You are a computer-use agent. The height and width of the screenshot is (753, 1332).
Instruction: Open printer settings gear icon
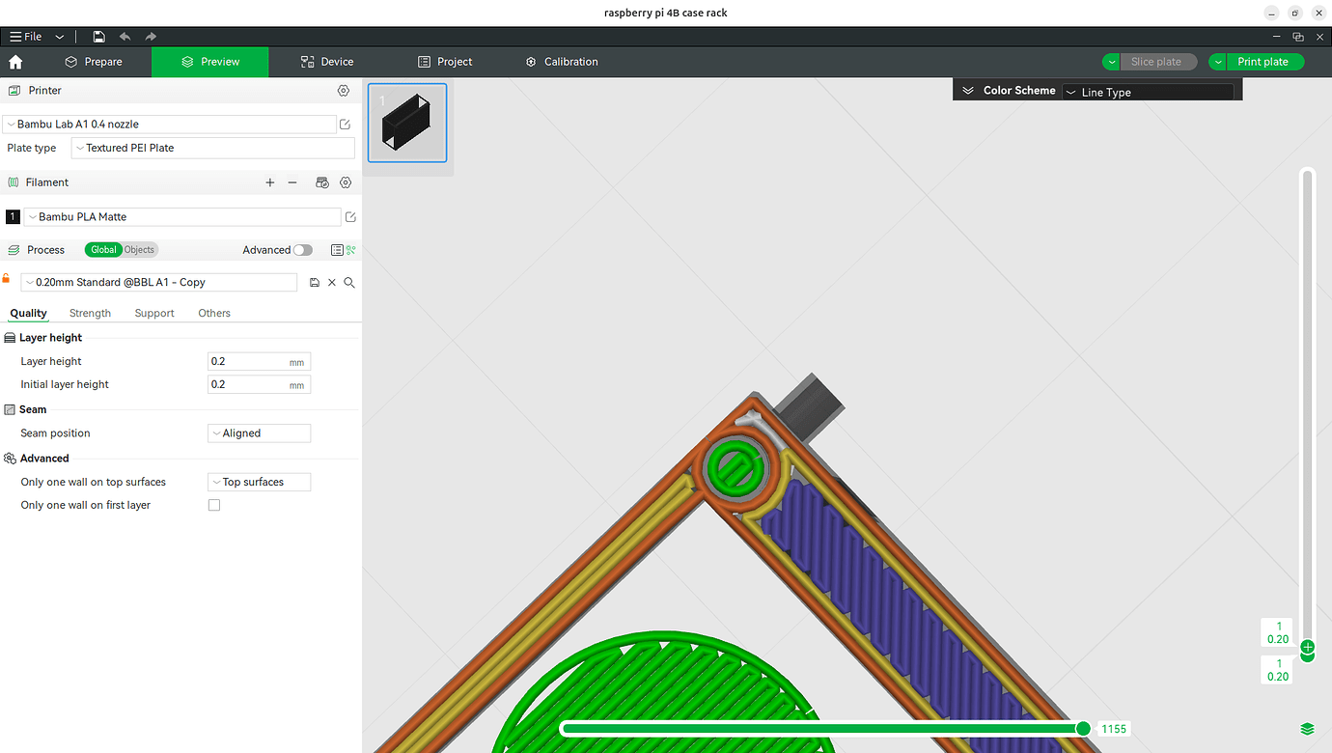click(344, 91)
